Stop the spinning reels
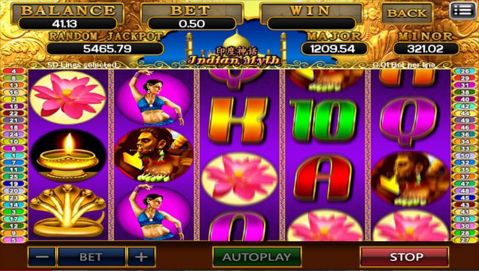The height and width of the screenshot is (271, 479). (405, 257)
